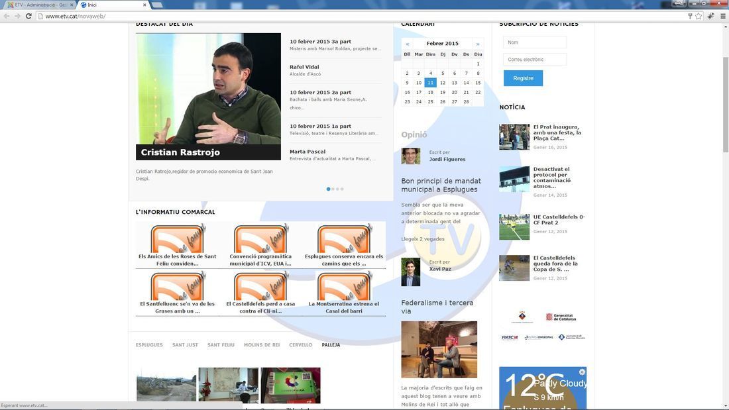Open opinion article Federalisme i tercera via
Viewport: 729px width, 410px height.
pos(437,307)
